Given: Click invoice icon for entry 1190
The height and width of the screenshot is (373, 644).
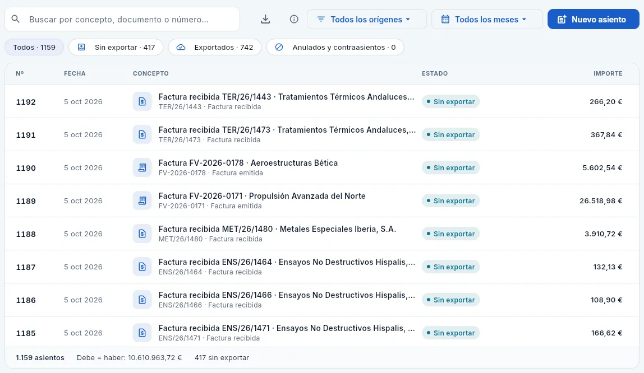Looking at the screenshot, I should point(142,167).
